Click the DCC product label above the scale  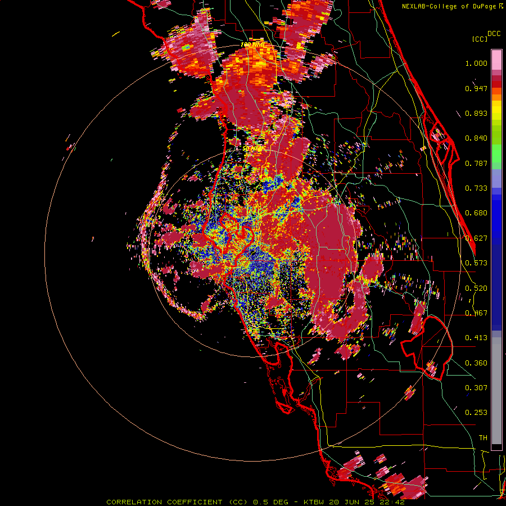494,34
